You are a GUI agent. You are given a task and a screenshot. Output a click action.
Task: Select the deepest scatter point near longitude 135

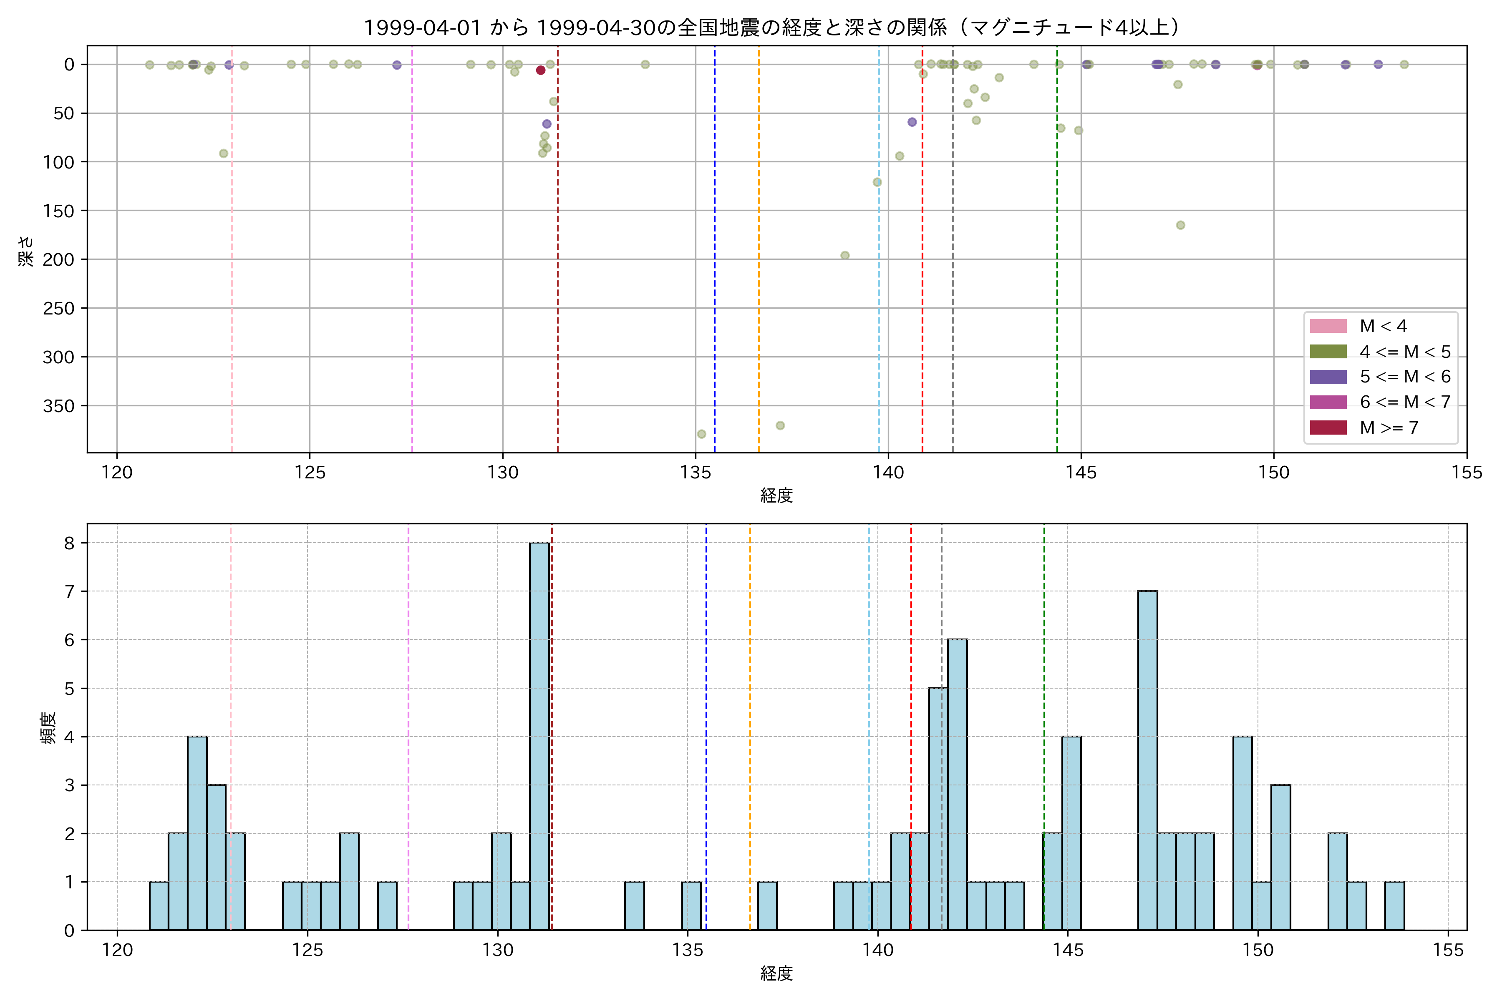701,434
